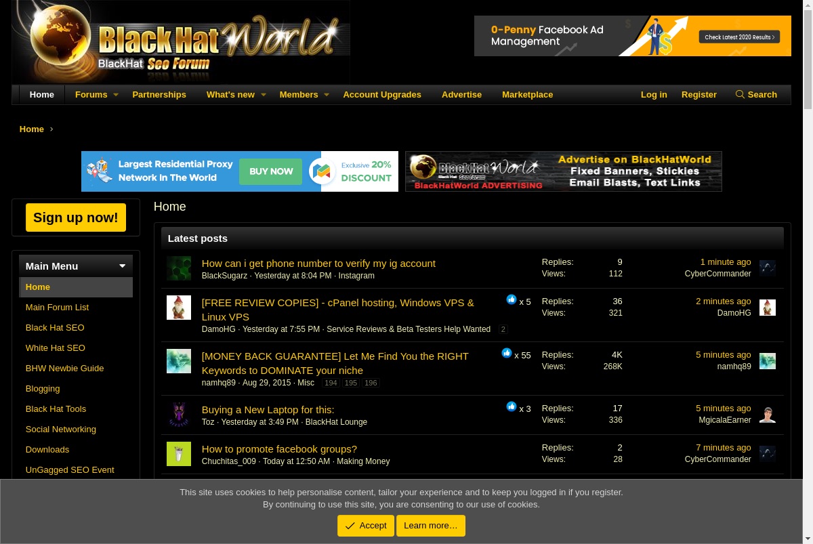This screenshot has height=544, width=813.
Task: Click Log in link
Action: [654, 95]
